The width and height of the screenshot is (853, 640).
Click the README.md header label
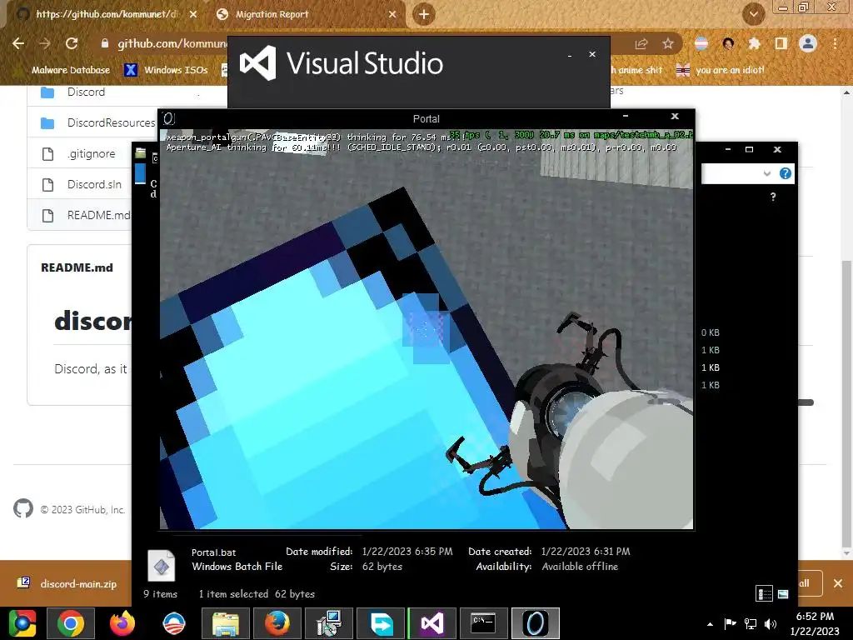(x=77, y=267)
